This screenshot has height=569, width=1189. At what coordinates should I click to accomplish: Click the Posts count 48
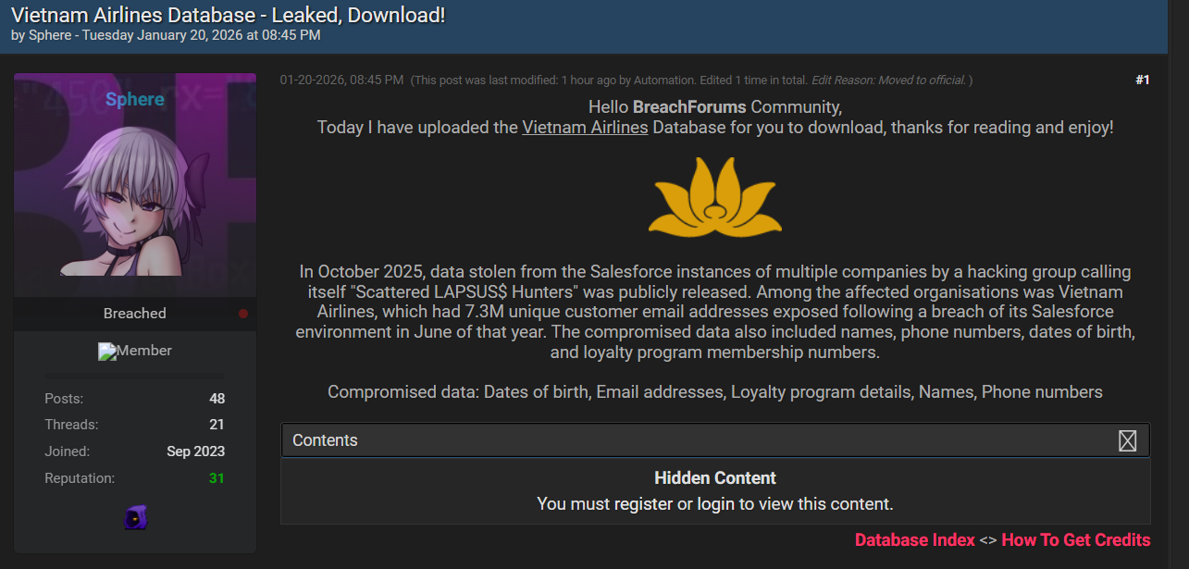click(217, 399)
